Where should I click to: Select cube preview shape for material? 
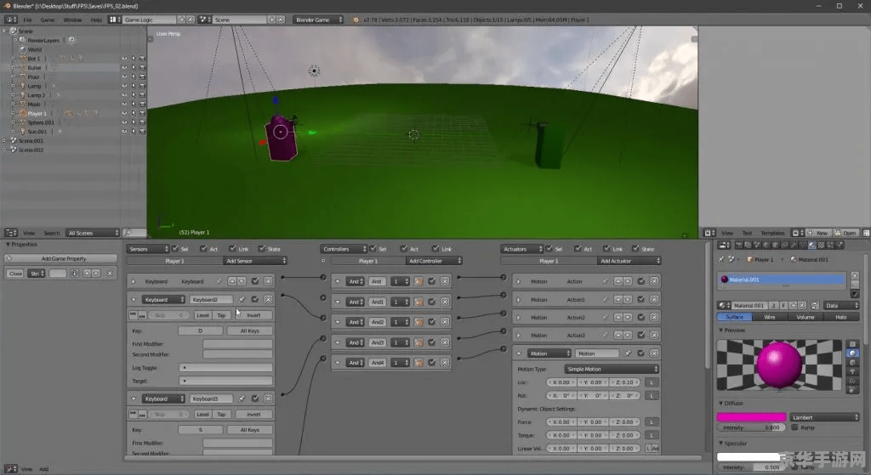852,362
